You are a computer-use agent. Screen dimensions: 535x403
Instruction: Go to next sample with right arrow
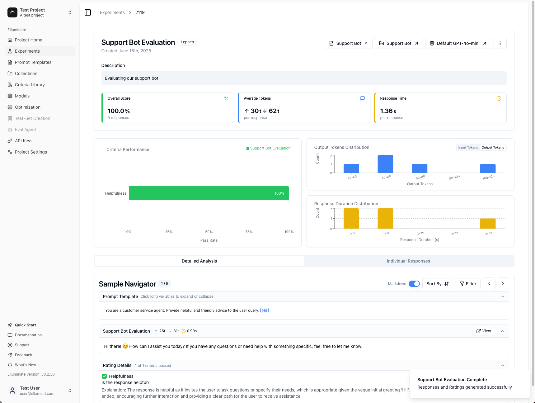503,284
